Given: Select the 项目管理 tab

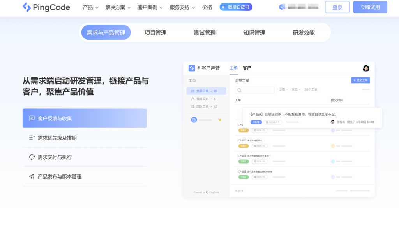Looking at the screenshot, I should click(156, 33).
